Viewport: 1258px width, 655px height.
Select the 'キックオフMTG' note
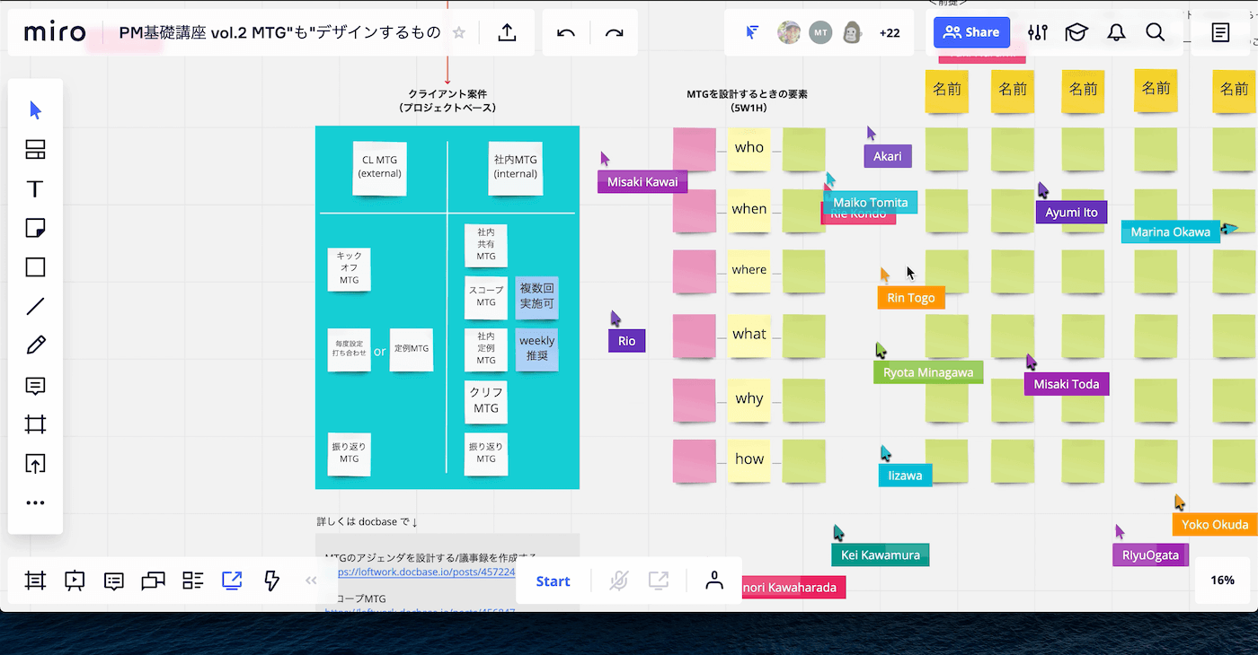point(349,269)
